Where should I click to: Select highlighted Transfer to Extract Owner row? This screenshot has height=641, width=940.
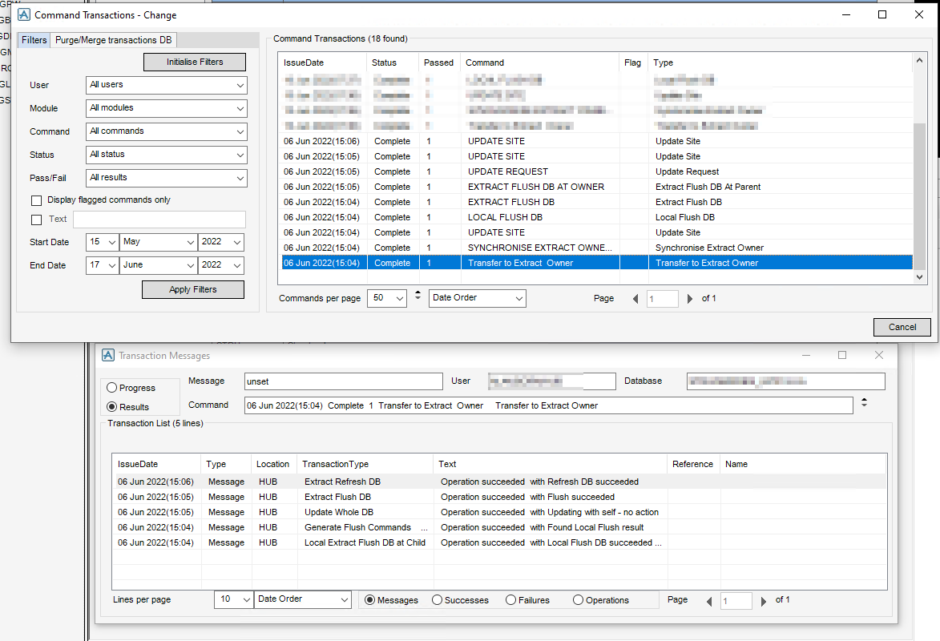click(596, 264)
